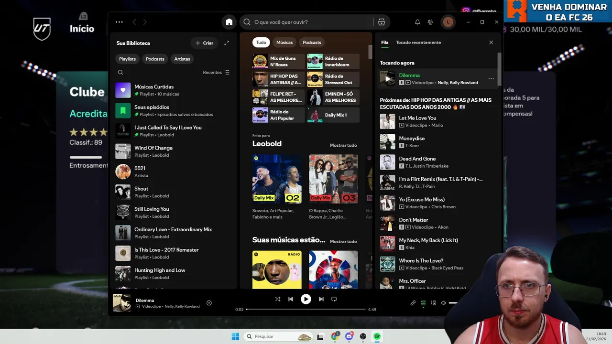This screenshot has width=612, height=344.
Task: Select Where Is The Love? in queue
Action: pos(437,264)
